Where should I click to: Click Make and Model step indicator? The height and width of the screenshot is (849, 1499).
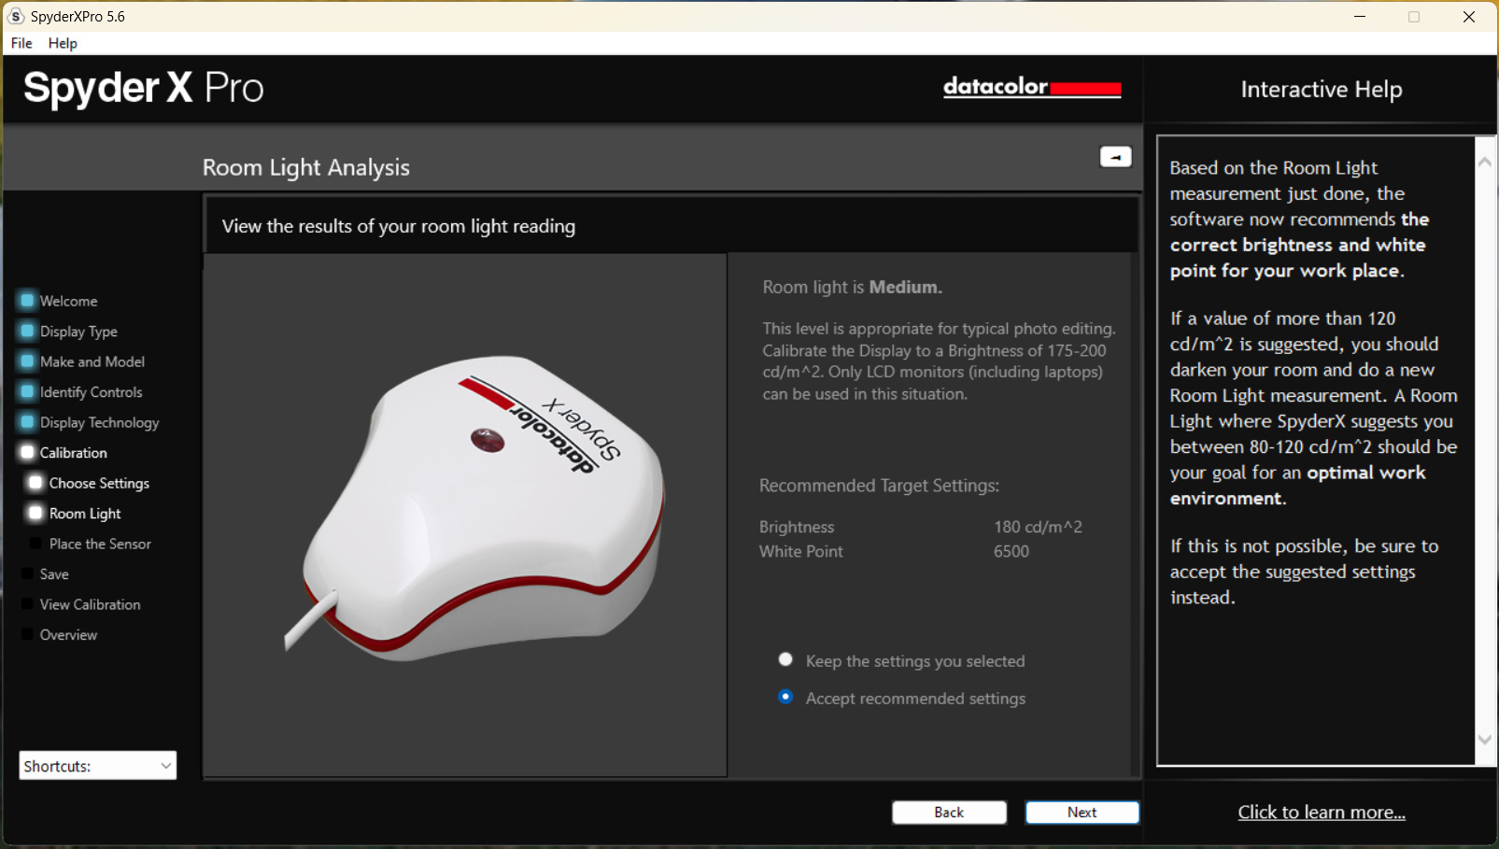[27, 361]
